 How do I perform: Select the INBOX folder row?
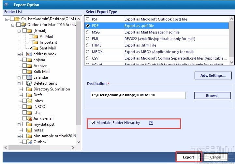(39, 107)
